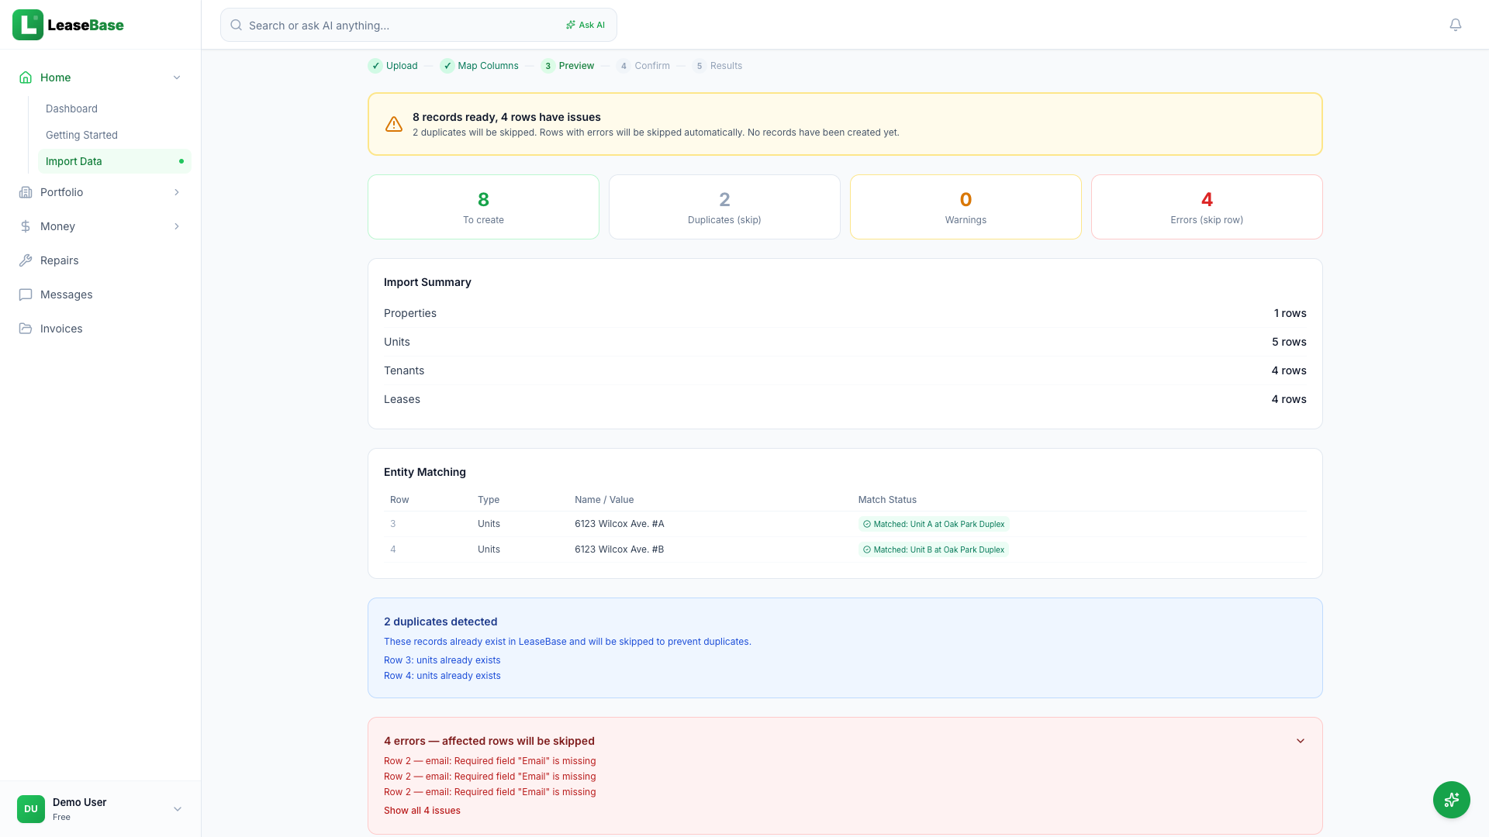Click the Portfolio building icon

tap(26, 192)
